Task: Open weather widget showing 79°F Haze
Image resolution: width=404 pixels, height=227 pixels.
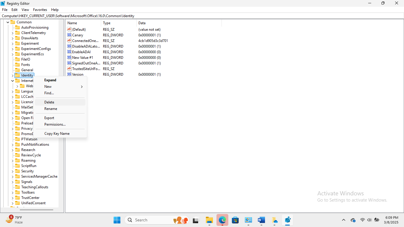Action: click(x=14, y=220)
